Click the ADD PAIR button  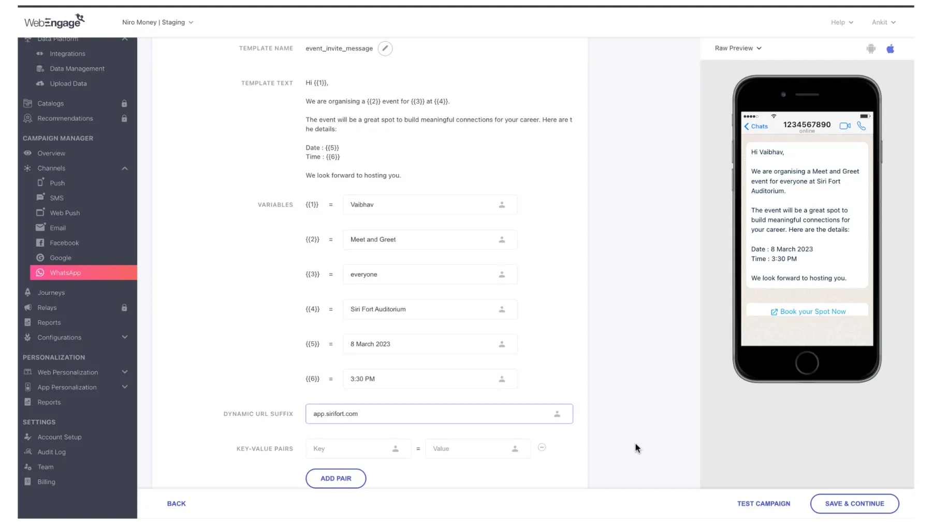pos(336,478)
